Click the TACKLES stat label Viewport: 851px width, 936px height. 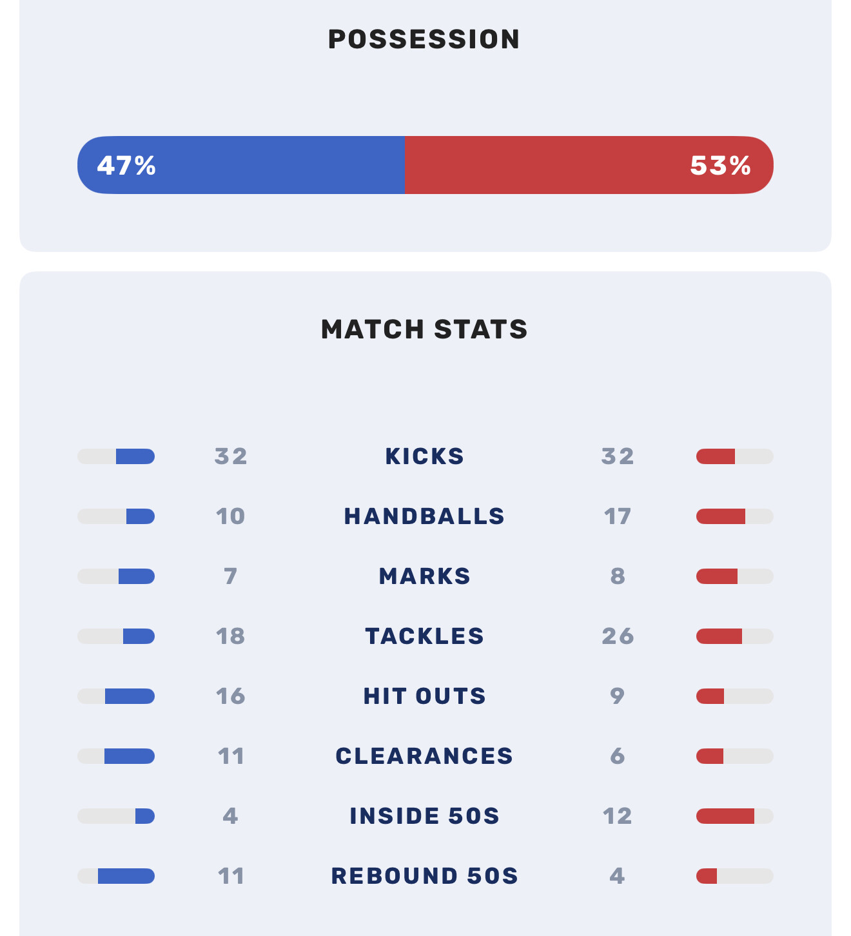424,636
